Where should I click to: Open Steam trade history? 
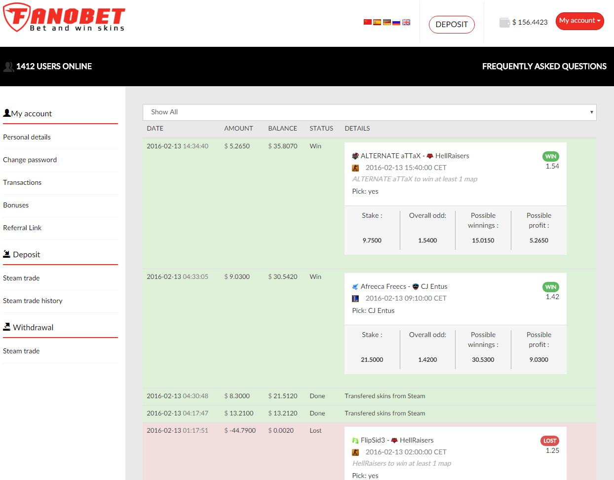point(33,301)
